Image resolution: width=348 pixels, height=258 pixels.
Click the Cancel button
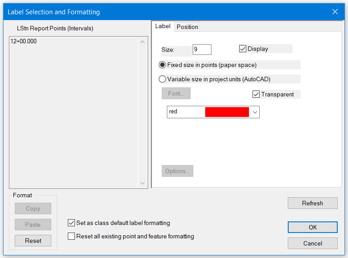pos(312,243)
